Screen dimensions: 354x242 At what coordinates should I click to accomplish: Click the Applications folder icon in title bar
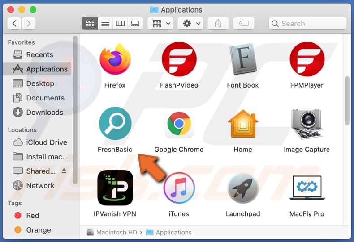coord(154,10)
